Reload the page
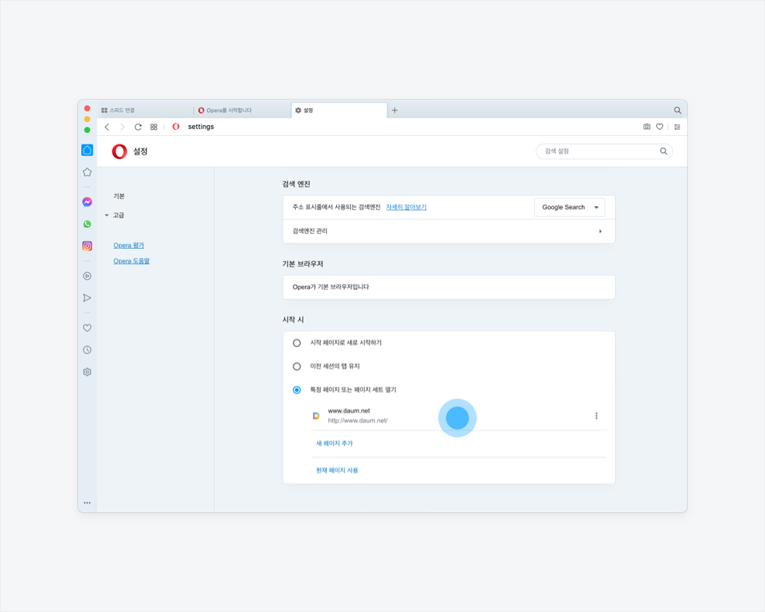Image resolution: width=765 pixels, height=612 pixels. click(x=138, y=127)
